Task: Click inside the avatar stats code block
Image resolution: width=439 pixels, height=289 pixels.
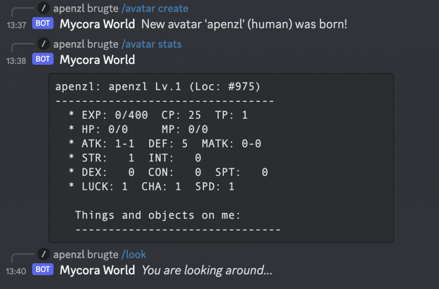Action: pyautogui.click(x=221, y=158)
